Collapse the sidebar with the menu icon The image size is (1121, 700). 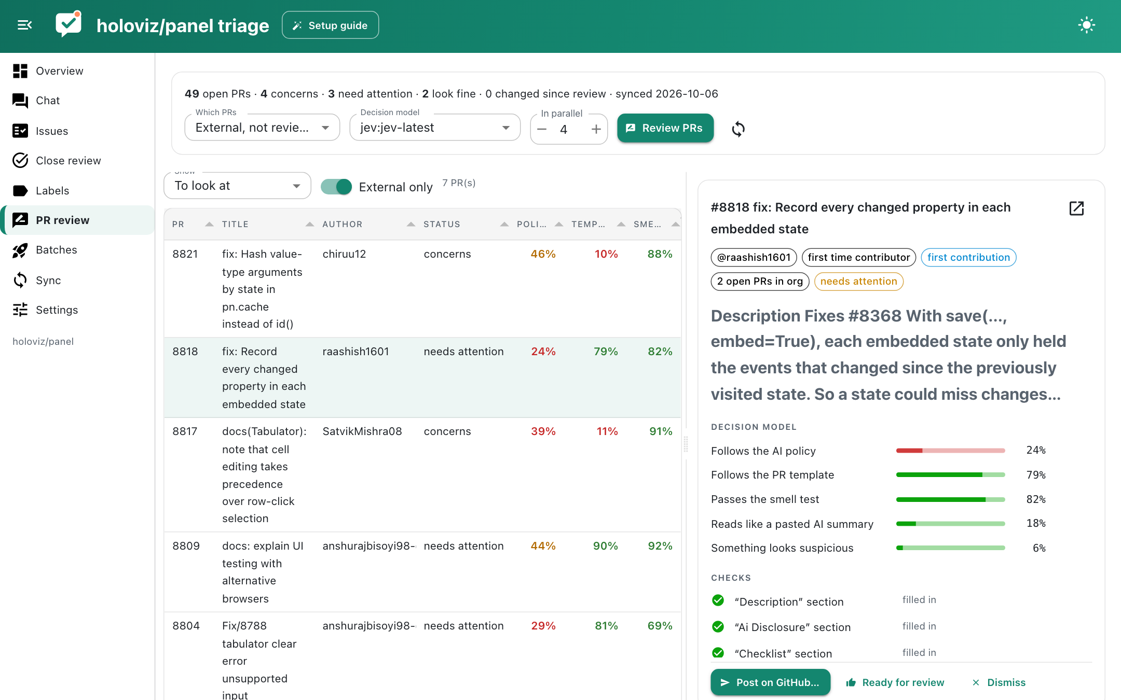24,25
